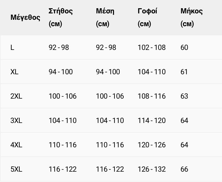Screen dimensions: 222x182
Task: Click the Γοφοί (см) column header
Action: 147,18
